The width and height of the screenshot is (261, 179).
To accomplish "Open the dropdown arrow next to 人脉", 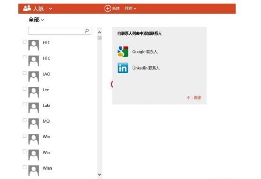I will pos(50,8).
